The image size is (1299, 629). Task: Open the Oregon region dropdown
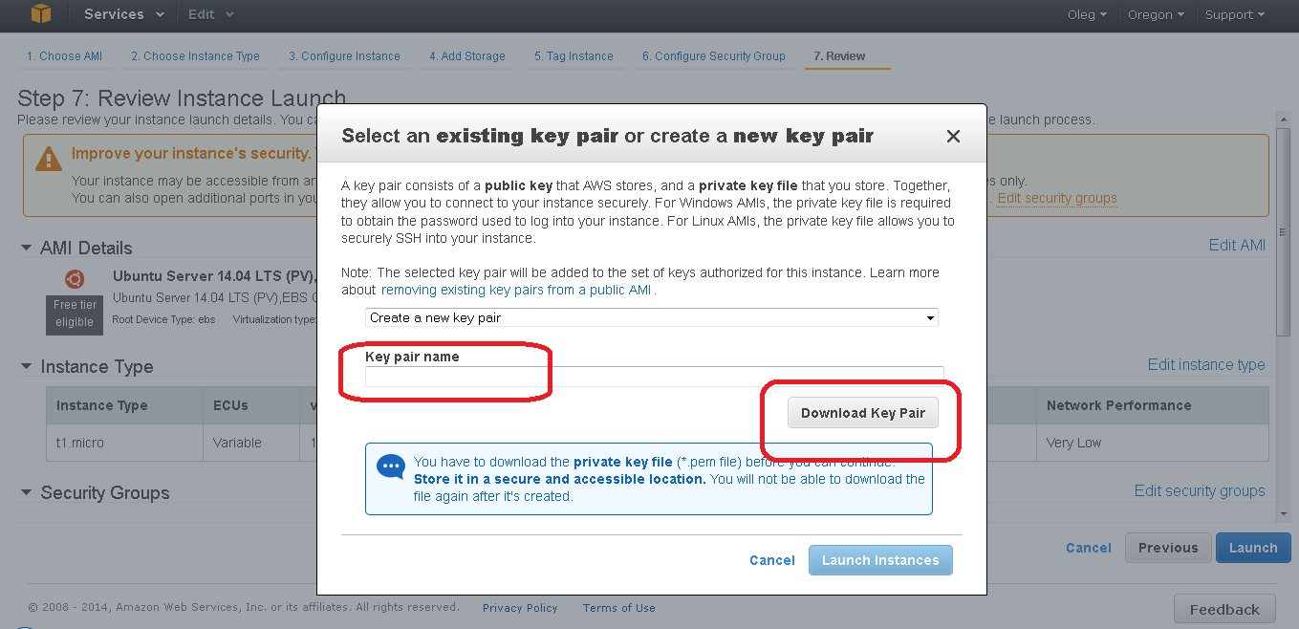pyautogui.click(x=1155, y=14)
